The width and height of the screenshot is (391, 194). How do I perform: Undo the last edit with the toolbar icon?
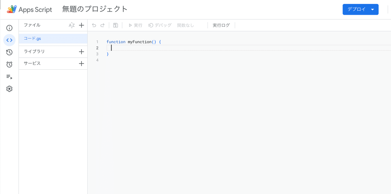click(94, 25)
